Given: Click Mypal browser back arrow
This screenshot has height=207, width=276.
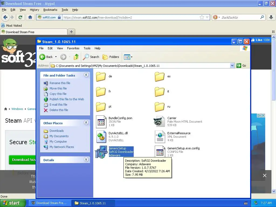Looking at the screenshot, I should click(x=5, y=17).
